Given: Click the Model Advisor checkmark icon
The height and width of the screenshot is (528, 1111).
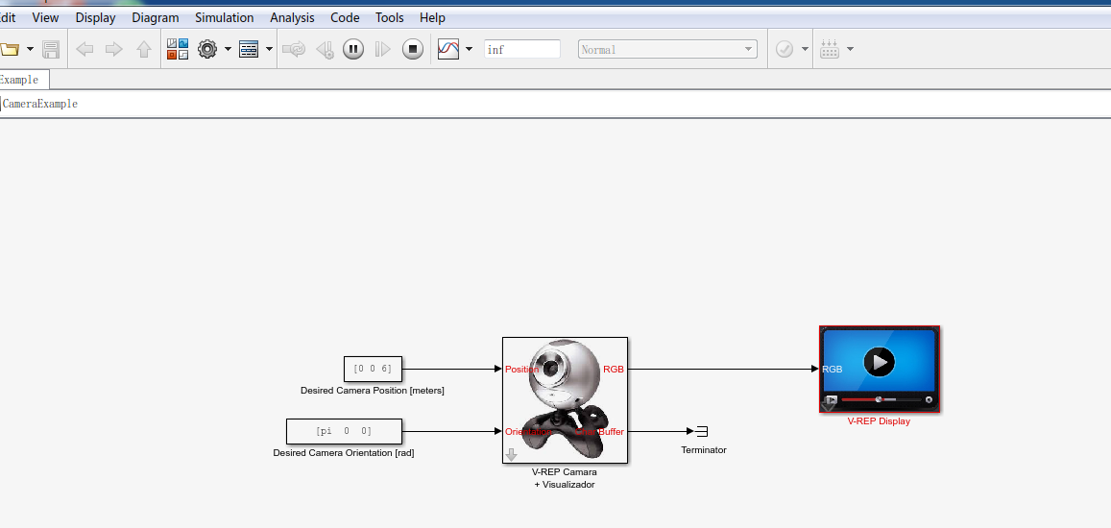Looking at the screenshot, I should [x=785, y=49].
